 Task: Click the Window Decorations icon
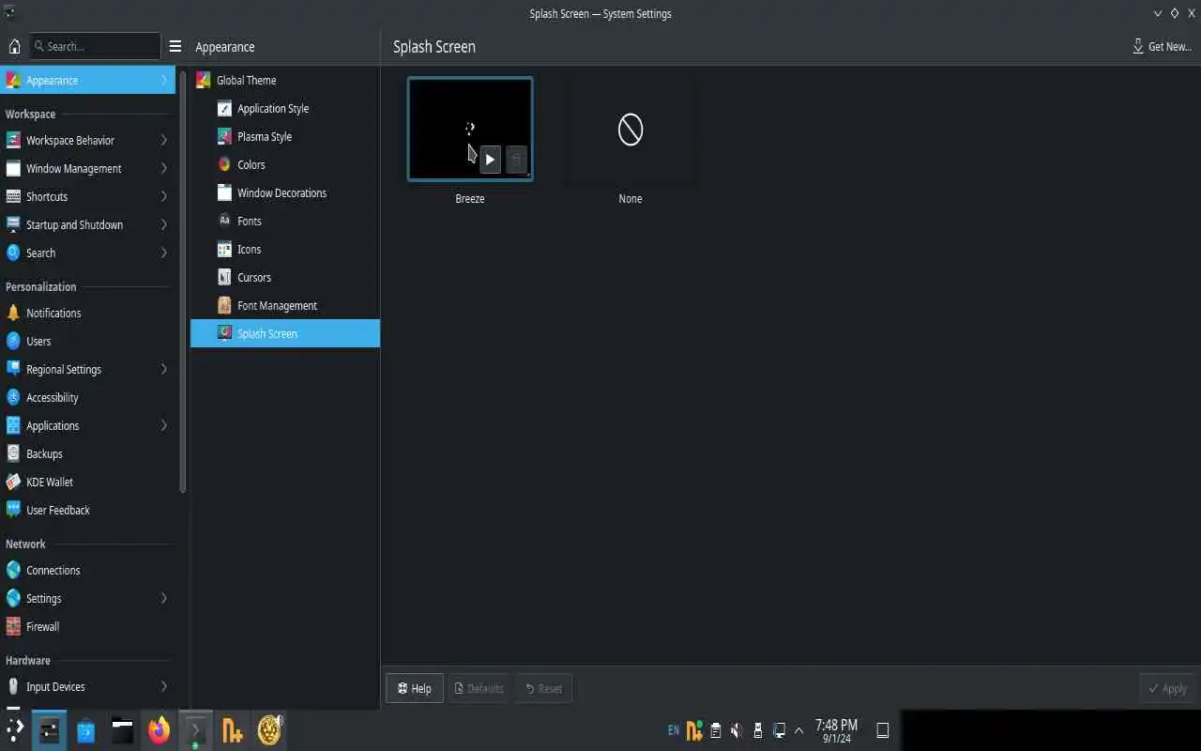tap(224, 193)
